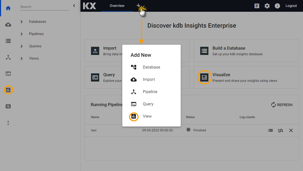This screenshot has width=303, height=171.
Task: Open the Build a Database card title
Action: point(229,48)
